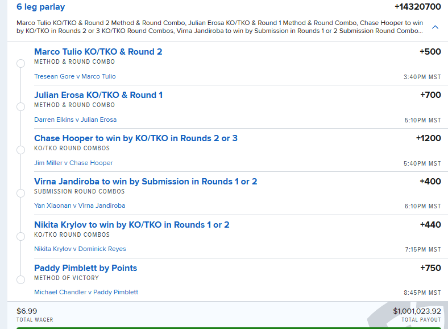
Task: Click the status circle for Marco Tulio leg
Action: [x=20, y=64]
